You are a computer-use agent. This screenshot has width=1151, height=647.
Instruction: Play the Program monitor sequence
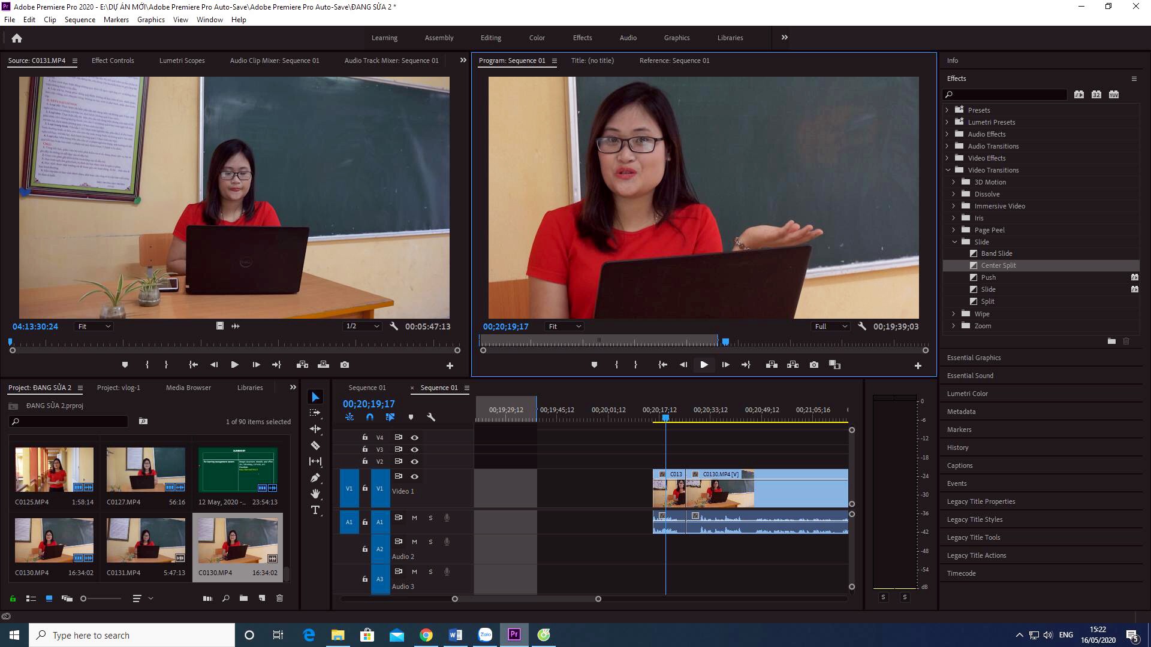click(704, 365)
